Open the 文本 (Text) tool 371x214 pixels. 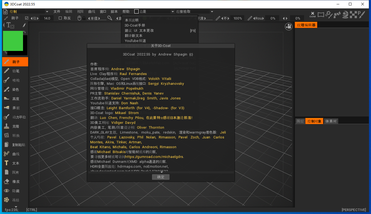15,163
